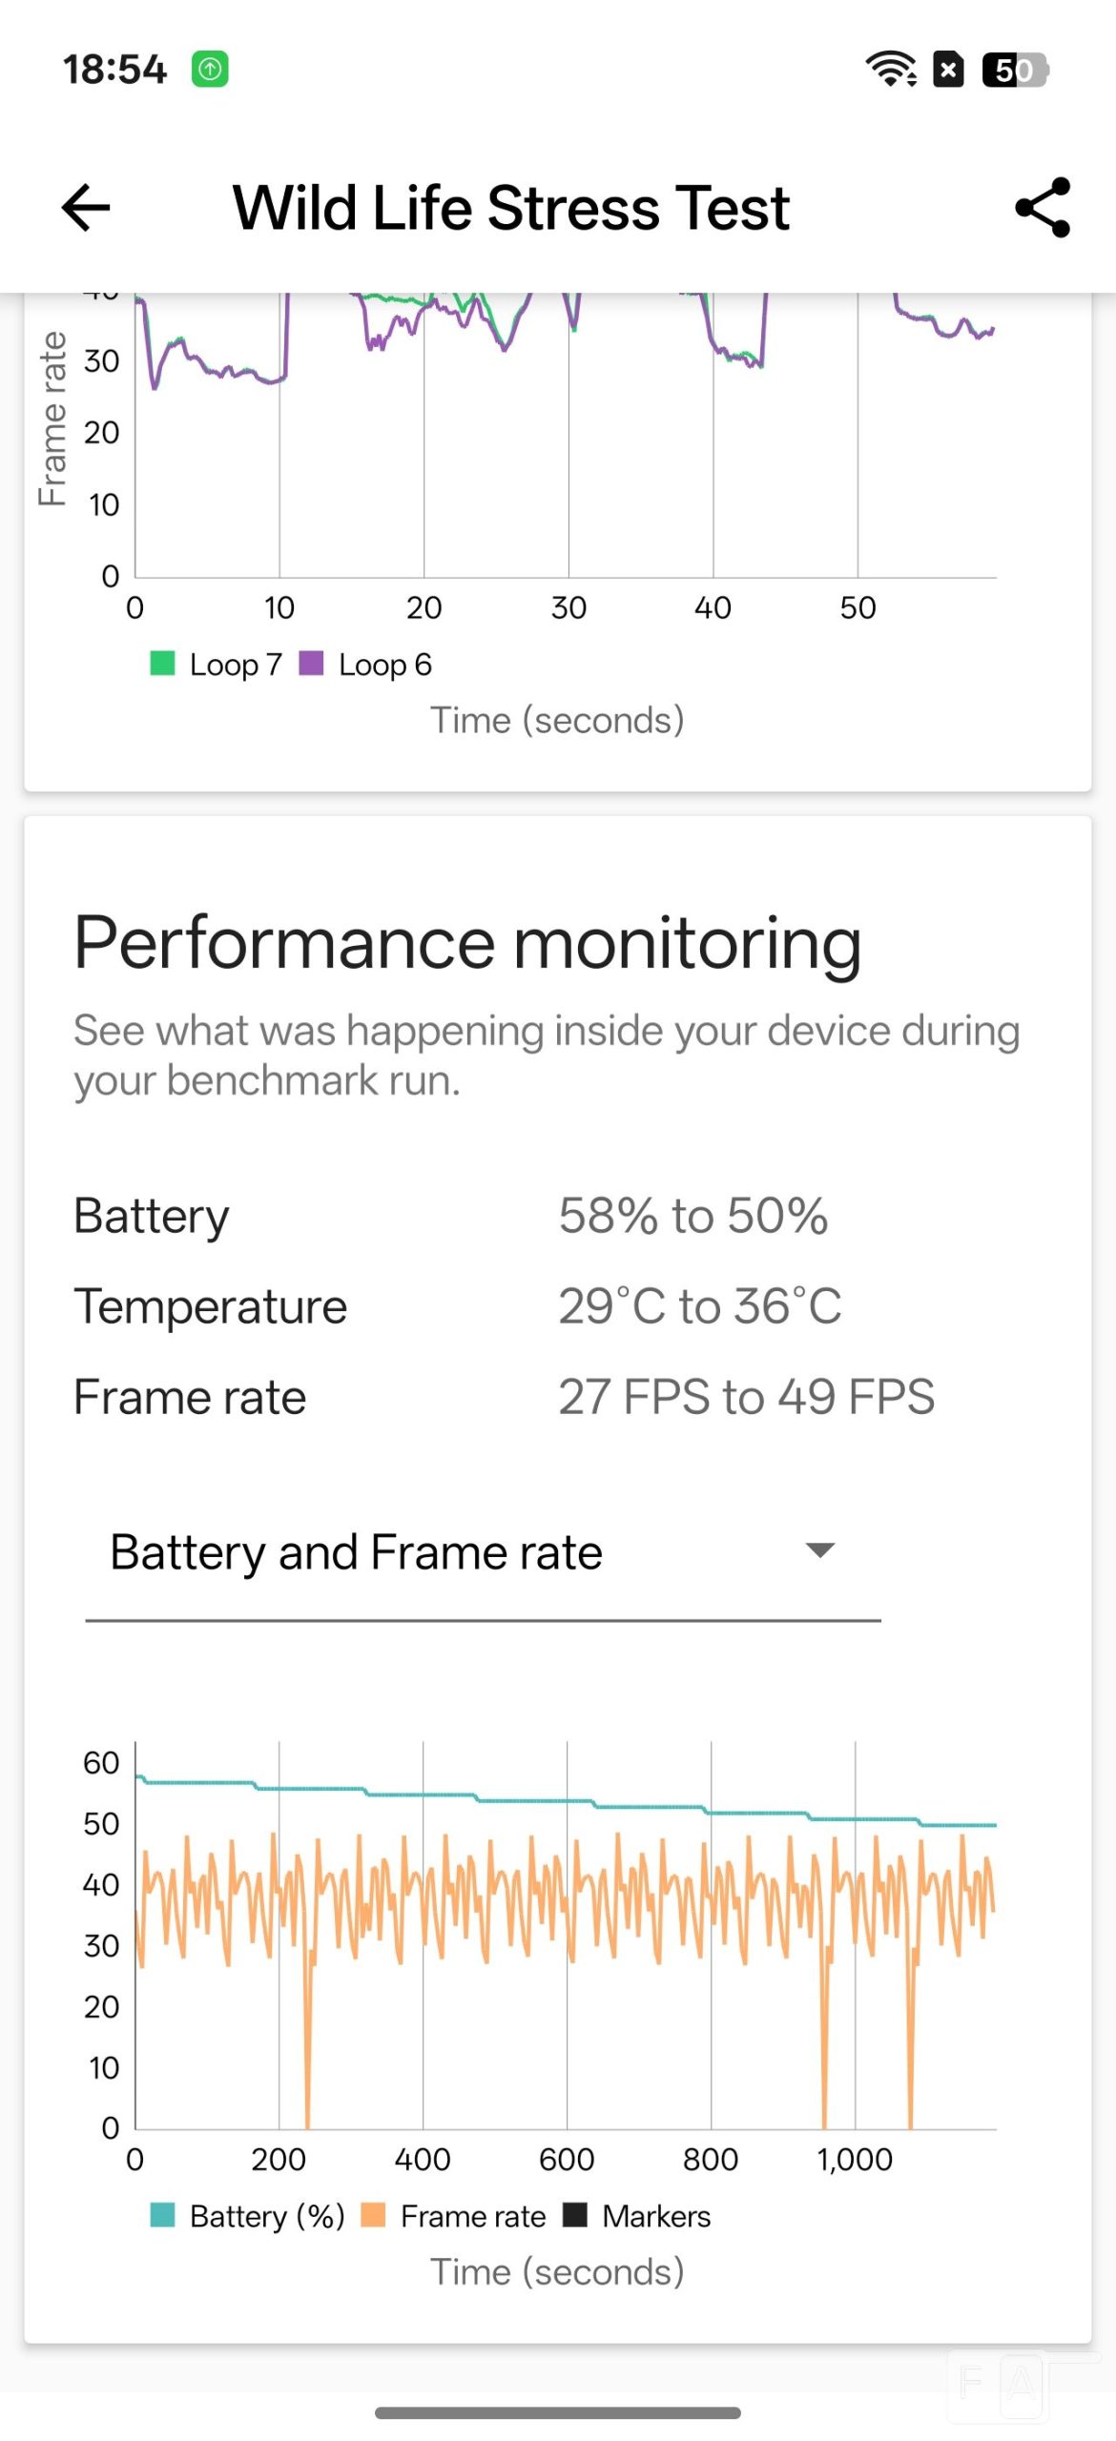Click the dropdown arrow for chart selection
Viewport: 1116px width, 2441px height.
coord(820,1550)
